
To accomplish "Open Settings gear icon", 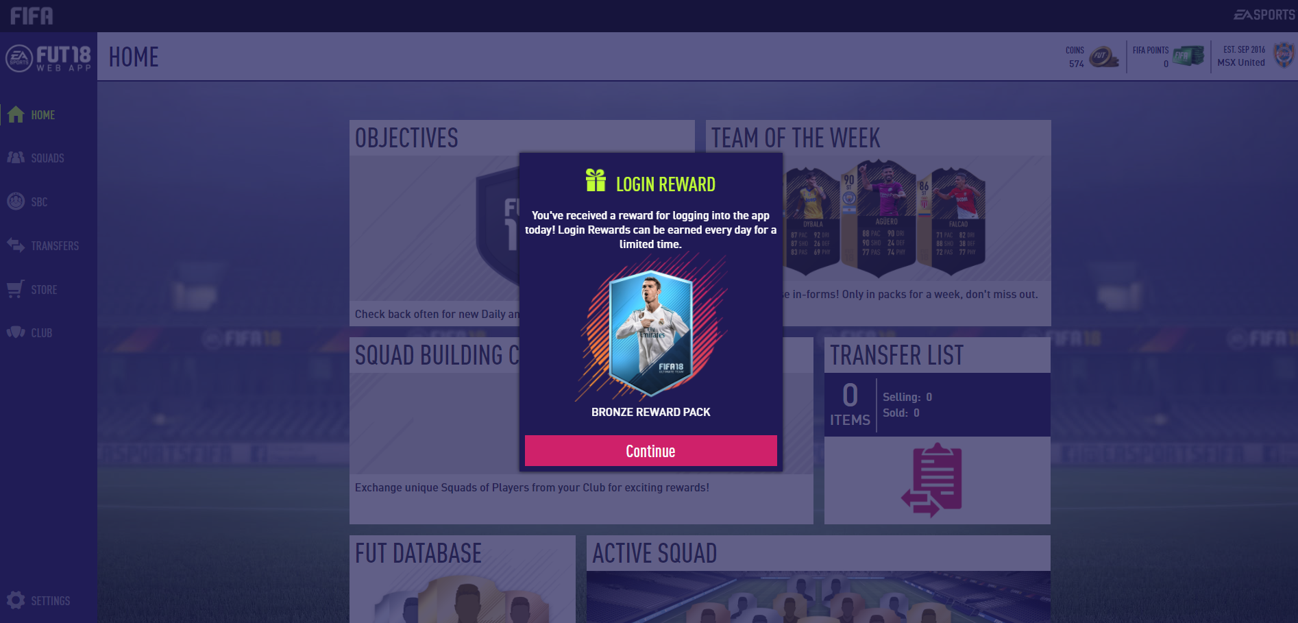I will [x=16, y=600].
